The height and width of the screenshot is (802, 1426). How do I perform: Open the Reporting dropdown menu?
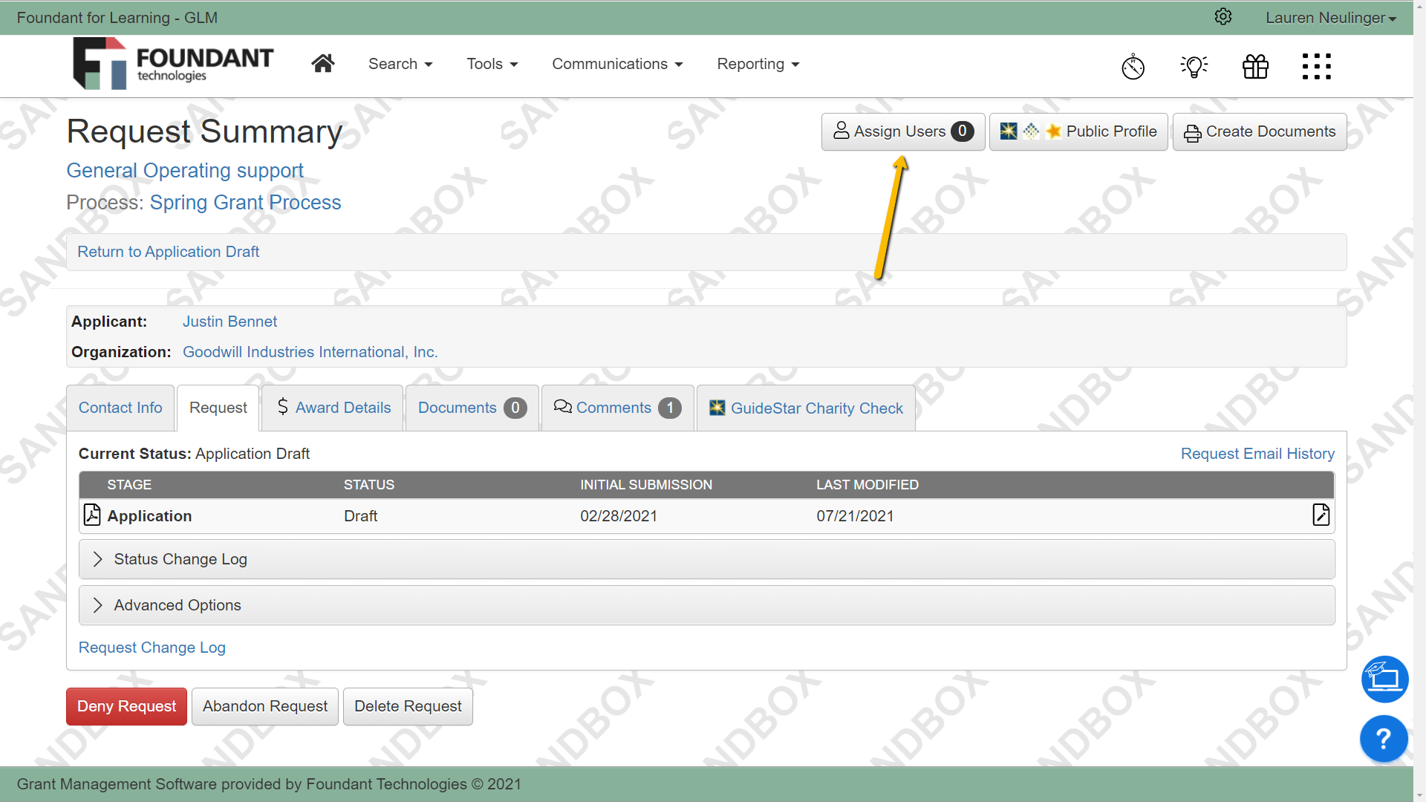[758, 64]
